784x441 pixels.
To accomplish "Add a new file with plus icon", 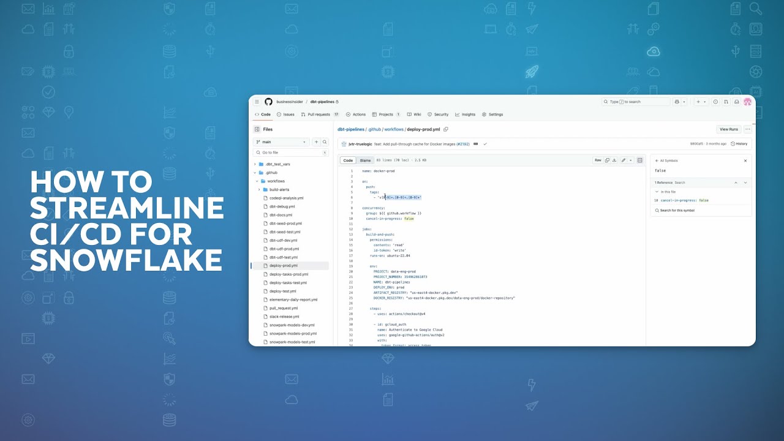I will (317, 141).
